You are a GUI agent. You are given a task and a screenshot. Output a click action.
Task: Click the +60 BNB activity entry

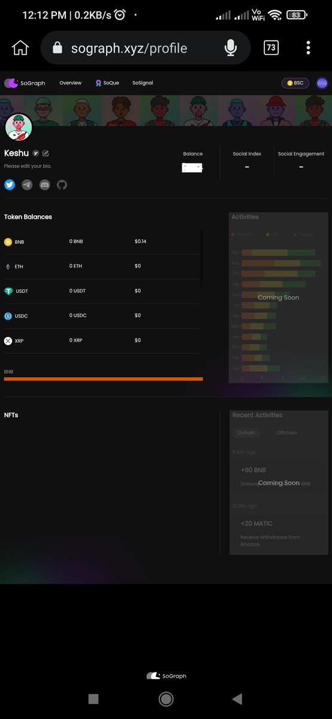pos(278,476)
